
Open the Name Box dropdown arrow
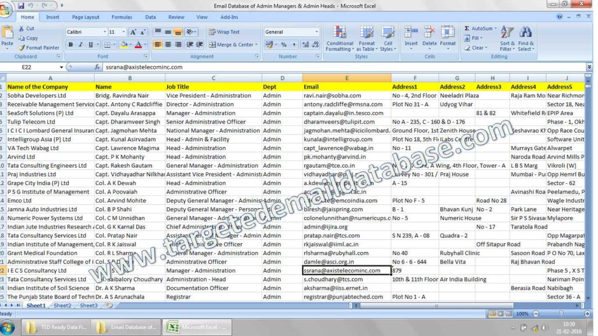(61, 67)
